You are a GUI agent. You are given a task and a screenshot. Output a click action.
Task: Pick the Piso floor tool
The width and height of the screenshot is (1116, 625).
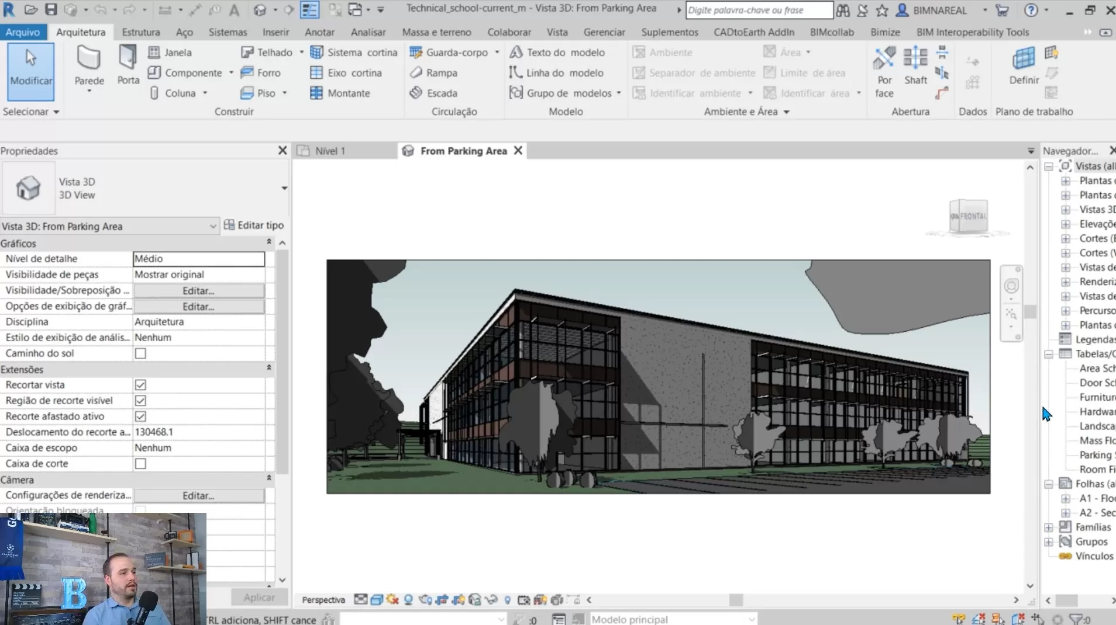pos(258,93)
